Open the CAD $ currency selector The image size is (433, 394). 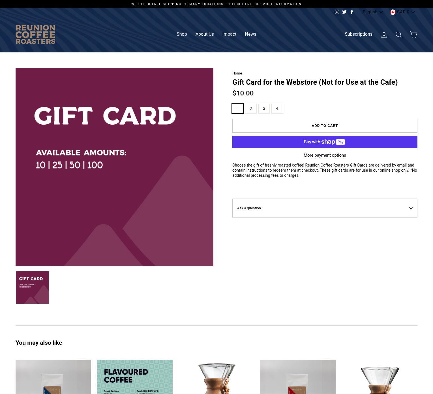tap(402, 12)
